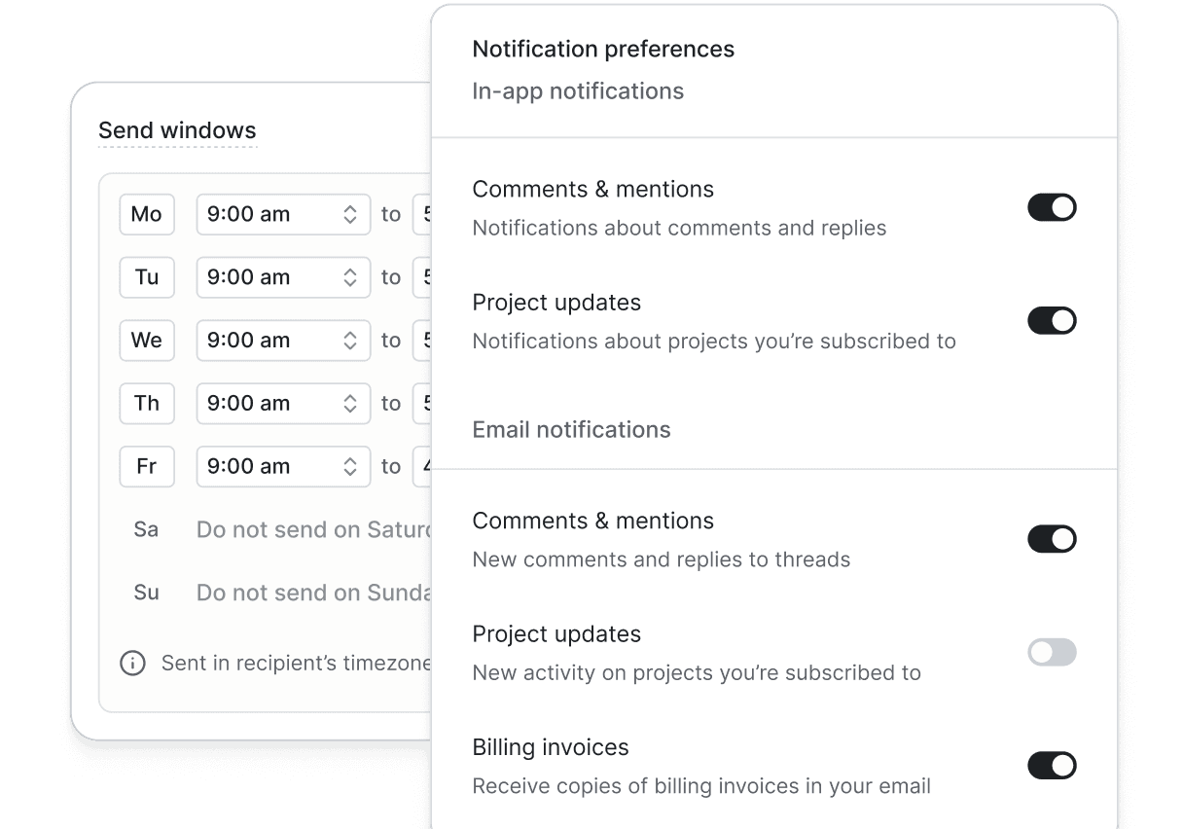Image resolution: width=1183 pixels, height=829 pixels.
Task: Click the Send windows heading
Action: [x=177, y=131]
